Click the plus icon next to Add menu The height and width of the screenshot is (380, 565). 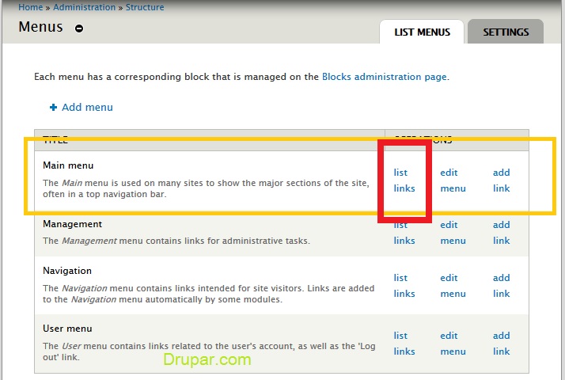(54, 108)
